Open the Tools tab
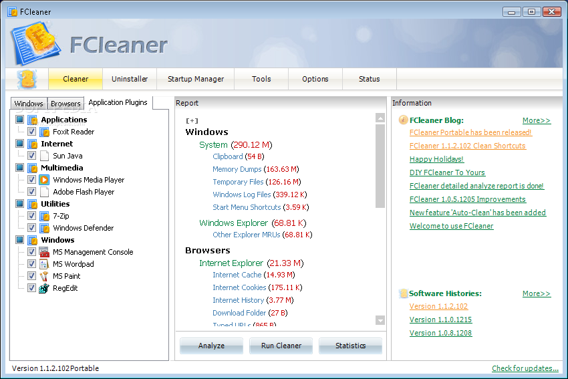 261,79
